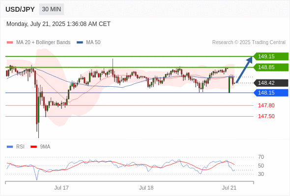This screenshot has width=290, height=196.
Task: Click the blue upward forecast arrow
Action: (x=244, y=70)
